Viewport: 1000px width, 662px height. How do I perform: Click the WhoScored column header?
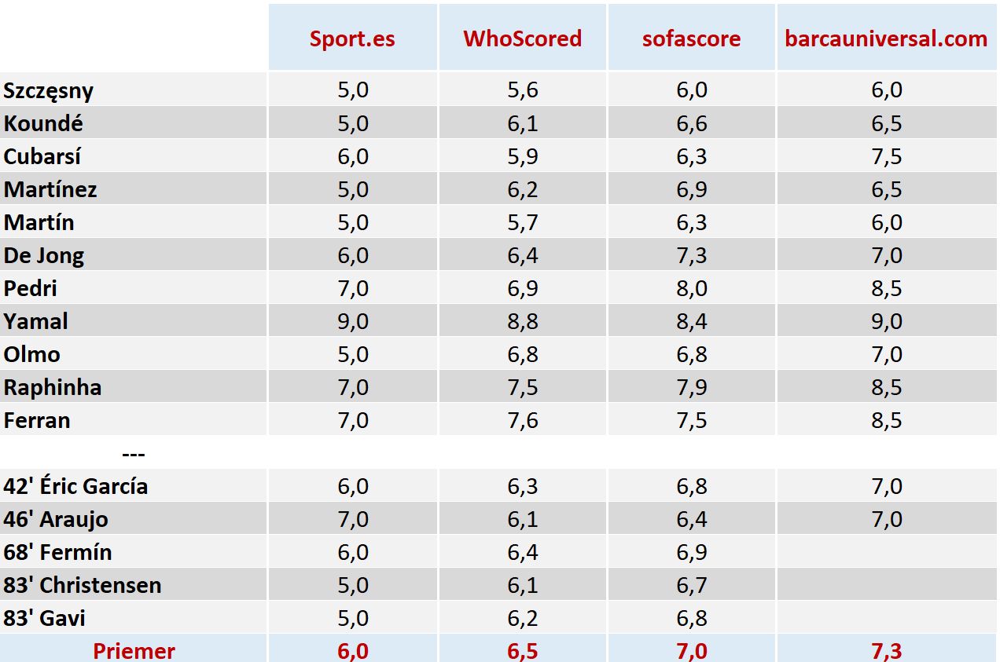point(522,39)
